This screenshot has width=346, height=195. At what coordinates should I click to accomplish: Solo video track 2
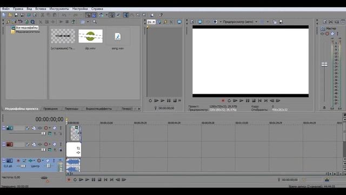point(61,145)
